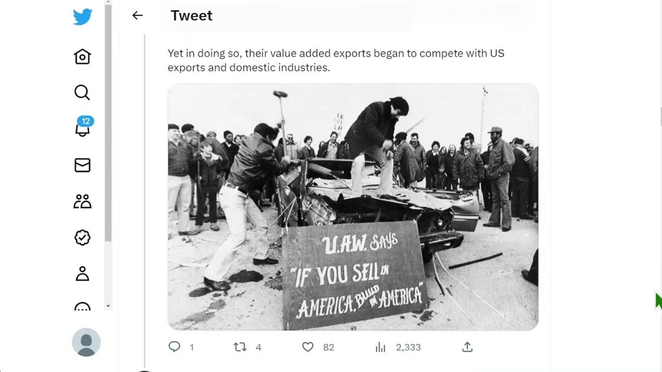Screen dimensions: 662x372
Task: Open the Communities people icon
Action: pyautogui.click(x=82, y=201)
